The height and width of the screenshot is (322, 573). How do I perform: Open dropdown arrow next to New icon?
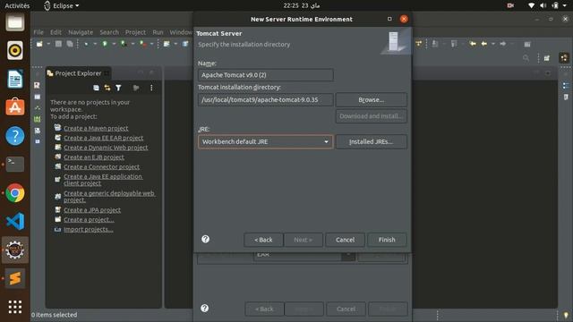pos(48,44)
